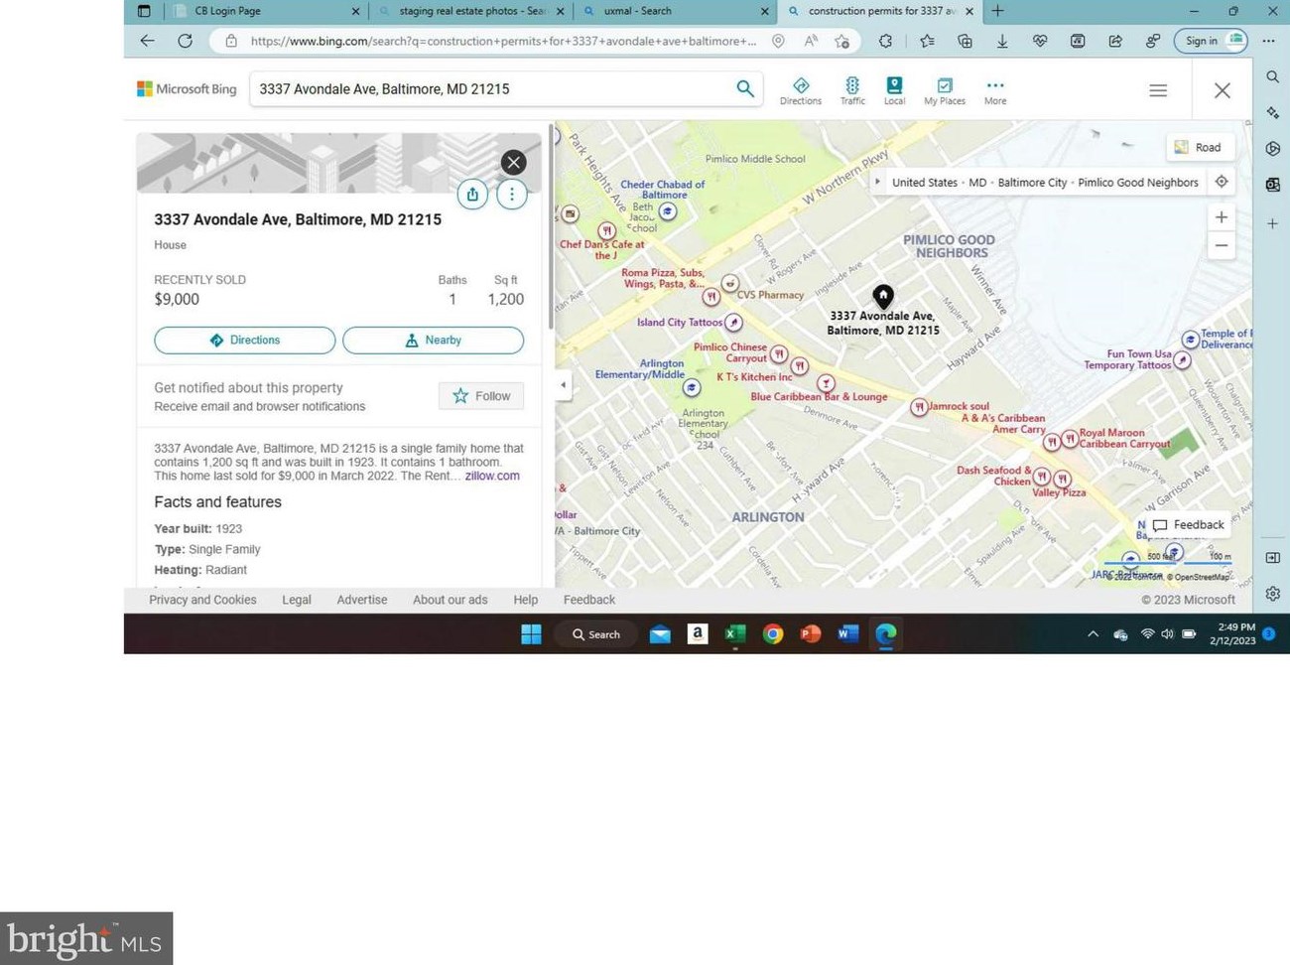This screenshot has height=965, width=1290.
Task: Close the property card
Action: pyautogui.click(x=513, y=163)
